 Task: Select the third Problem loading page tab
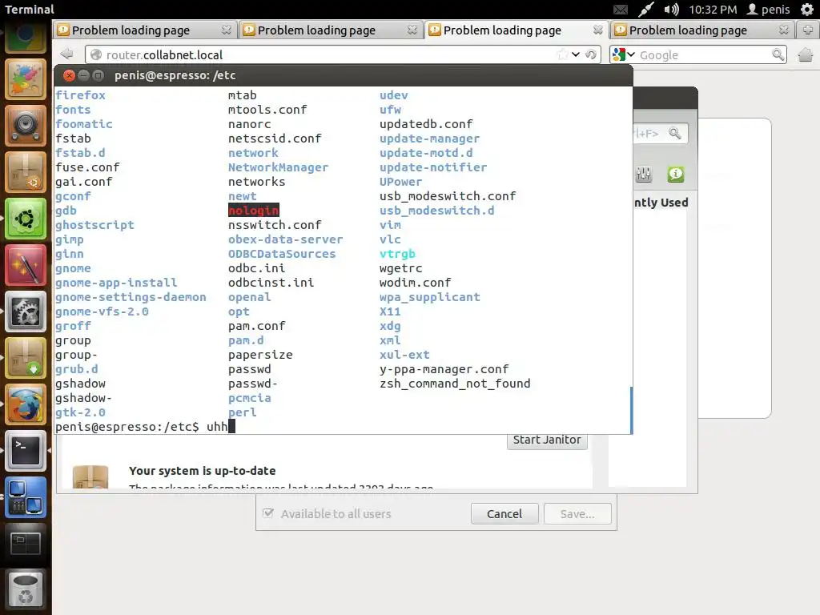517,30
